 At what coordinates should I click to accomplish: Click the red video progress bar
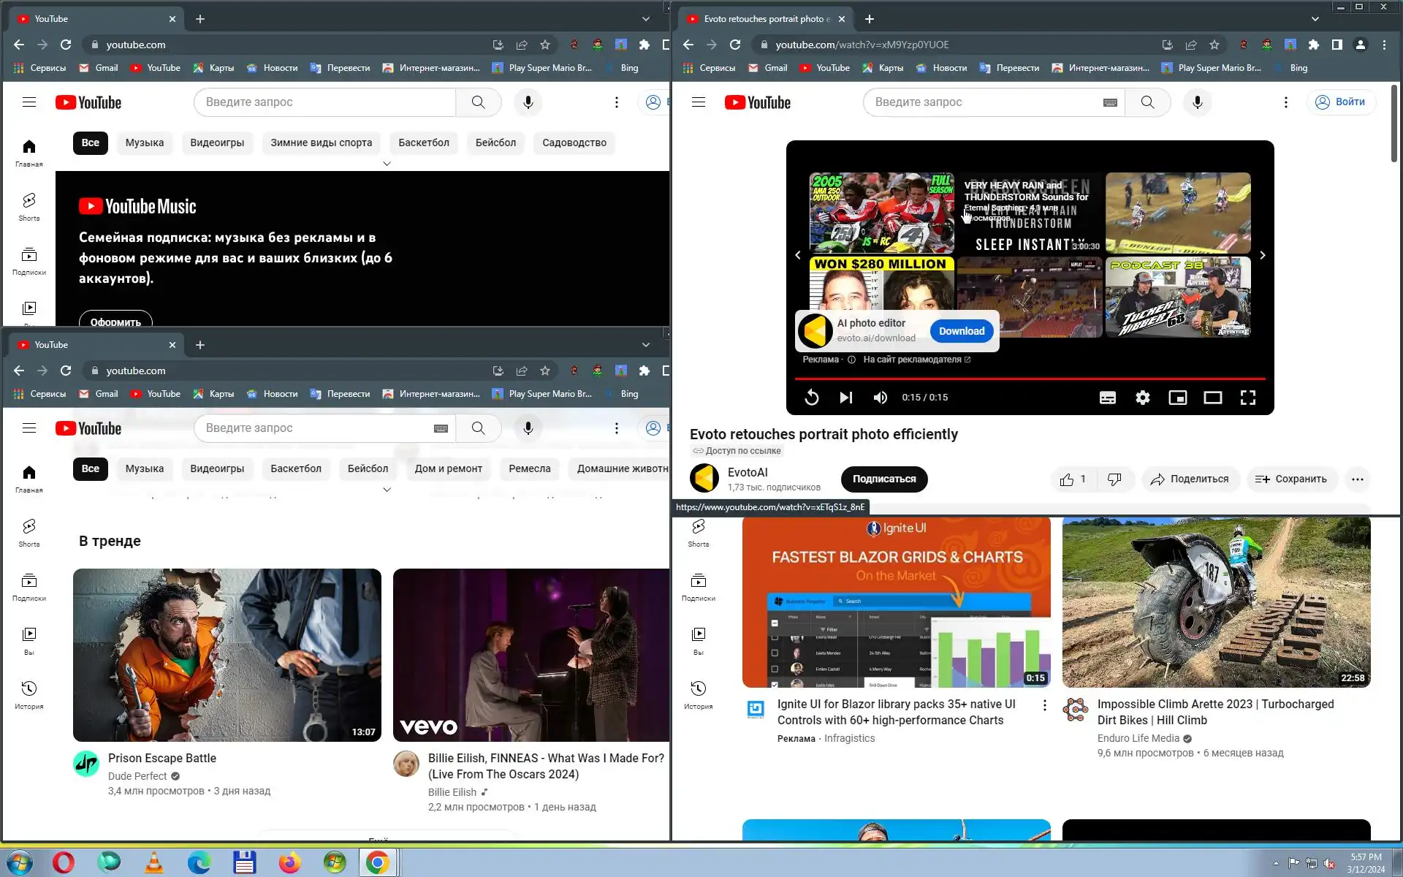click(x=1029, y=379)
